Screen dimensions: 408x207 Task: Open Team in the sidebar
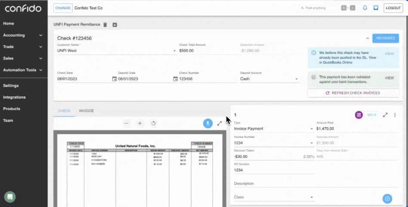[x=8, y=120]
